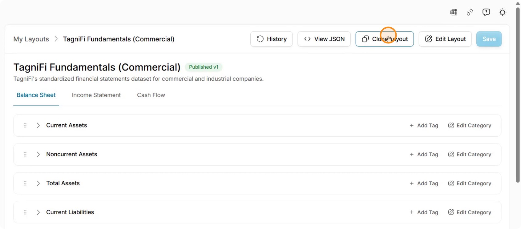Edit Category for Current Liabilities
Viewport: 521px width, 229px height.
click(x=470, y=212)
